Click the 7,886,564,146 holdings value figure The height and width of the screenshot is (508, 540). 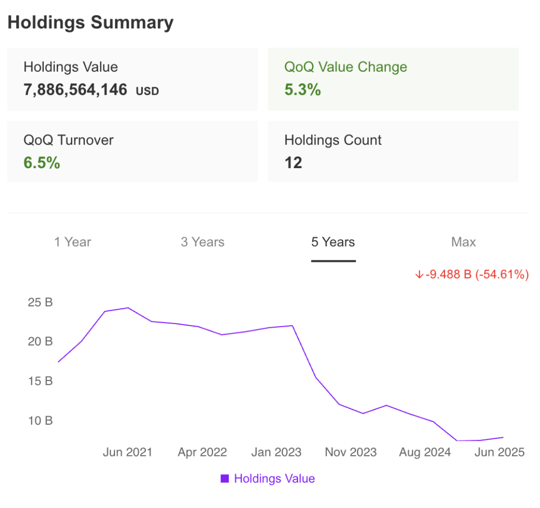click(x=75, y=90)
